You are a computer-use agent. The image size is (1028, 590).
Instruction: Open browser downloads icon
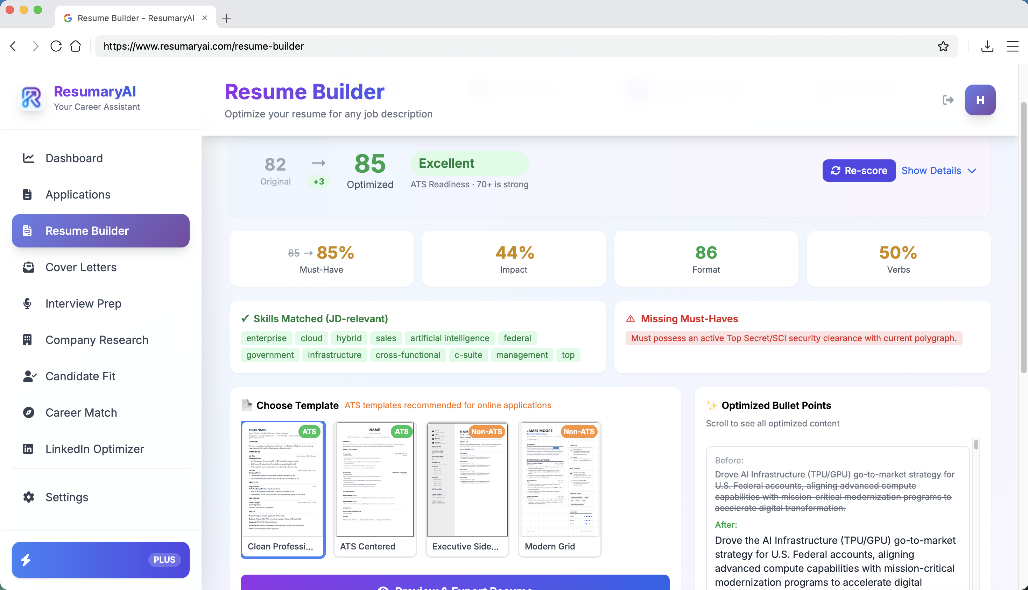click(x=987, y=46)
